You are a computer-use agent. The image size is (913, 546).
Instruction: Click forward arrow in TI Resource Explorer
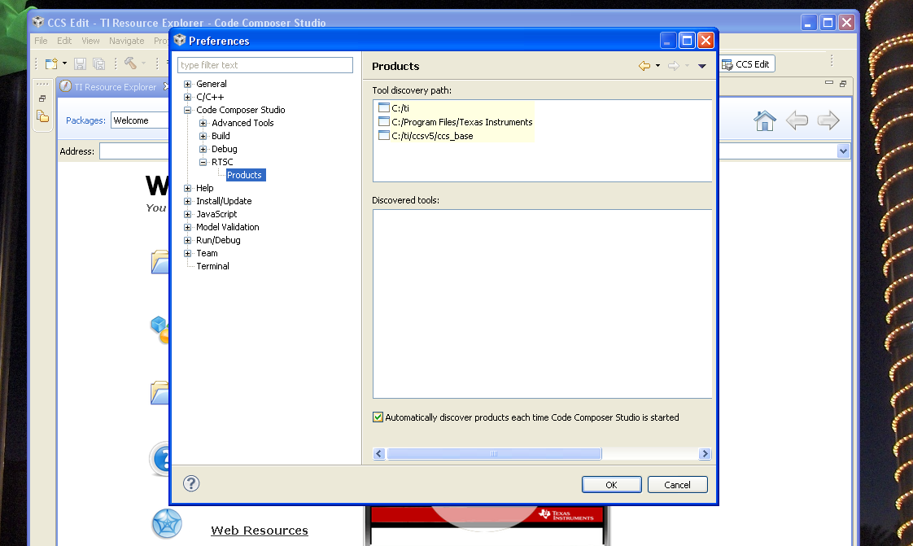click(828, 120)
